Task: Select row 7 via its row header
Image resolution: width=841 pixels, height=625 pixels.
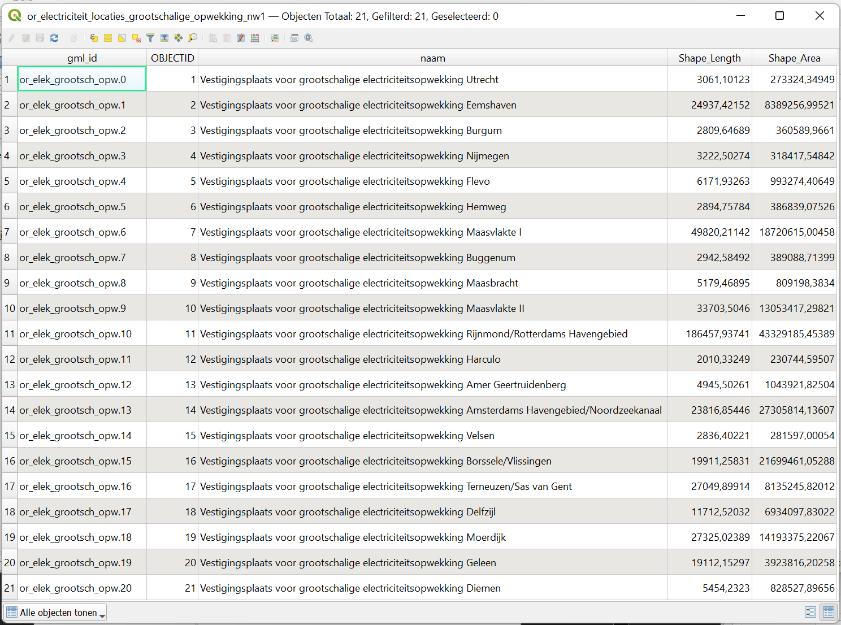Action: 10,232
